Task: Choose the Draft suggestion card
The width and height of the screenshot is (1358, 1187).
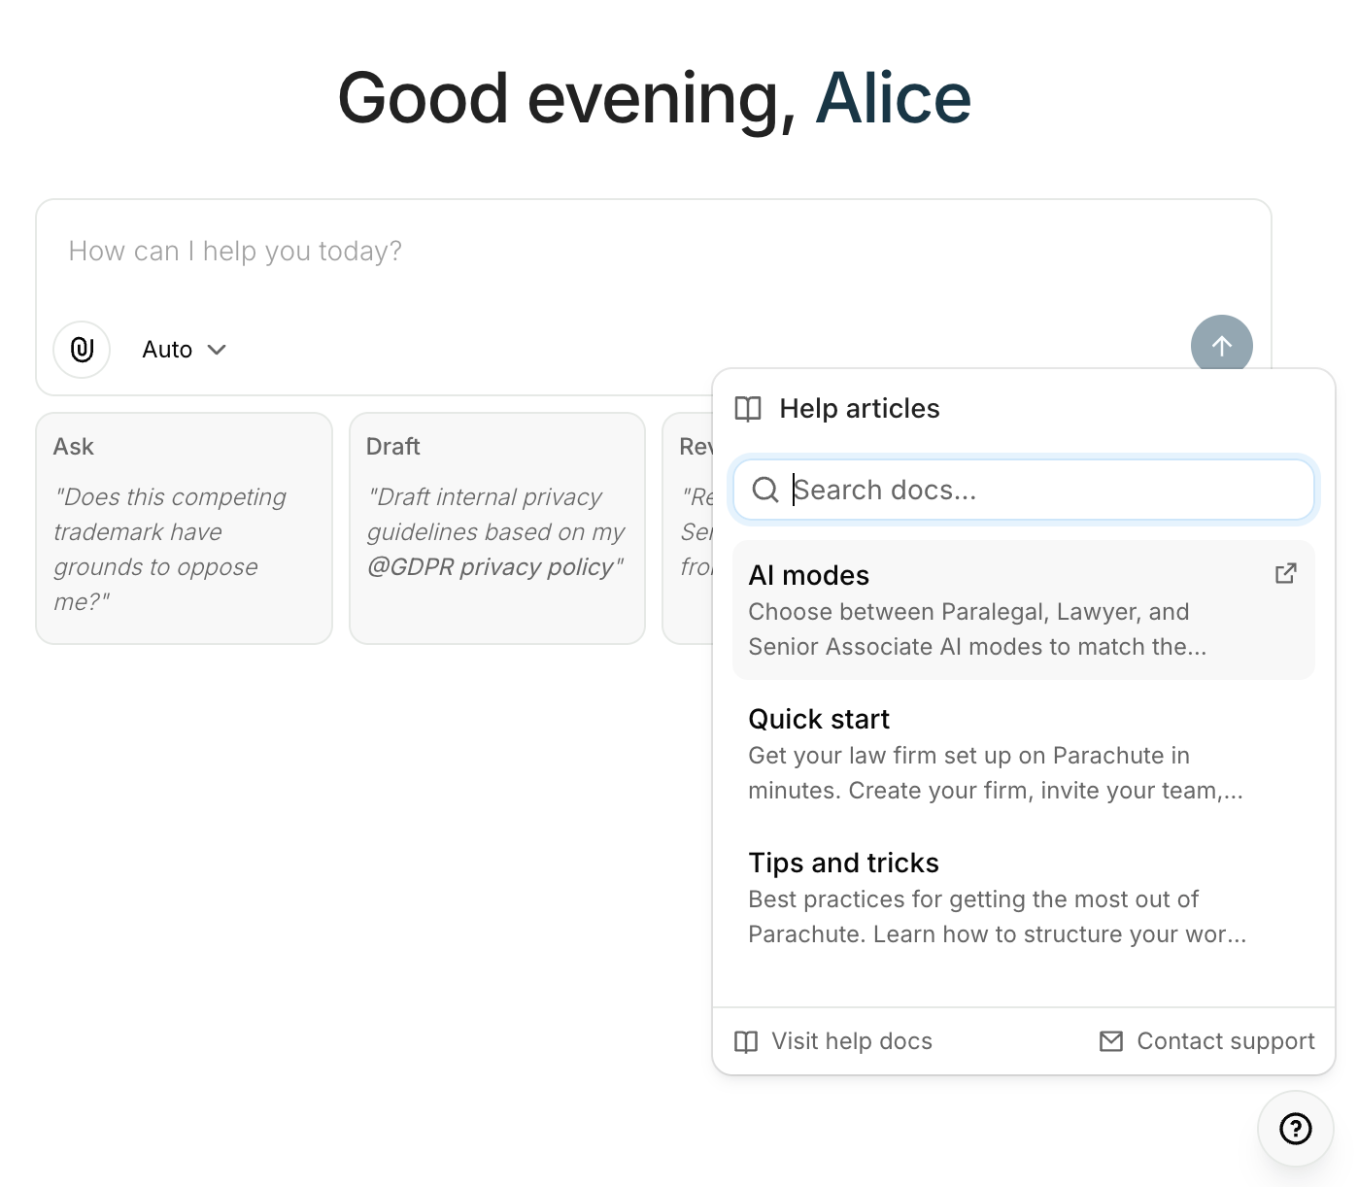Action: click(496, 528)
